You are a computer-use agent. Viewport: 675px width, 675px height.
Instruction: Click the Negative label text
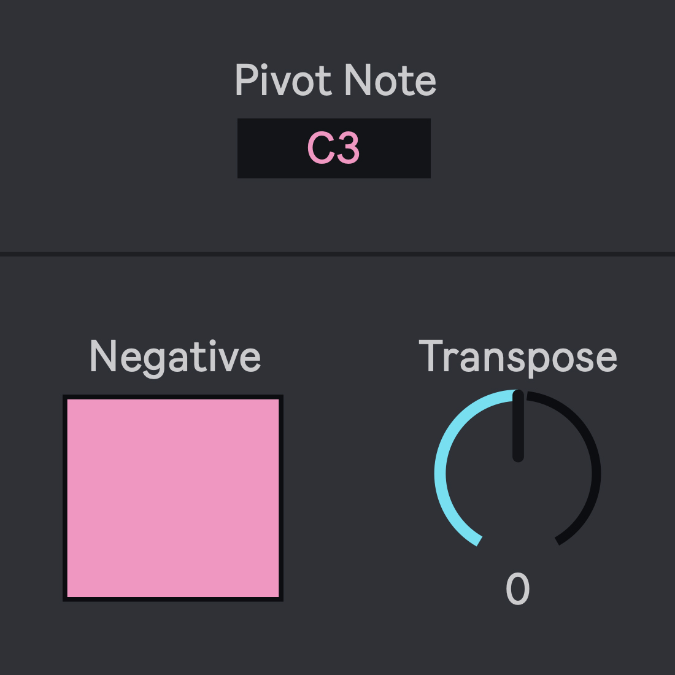point(175,357)
